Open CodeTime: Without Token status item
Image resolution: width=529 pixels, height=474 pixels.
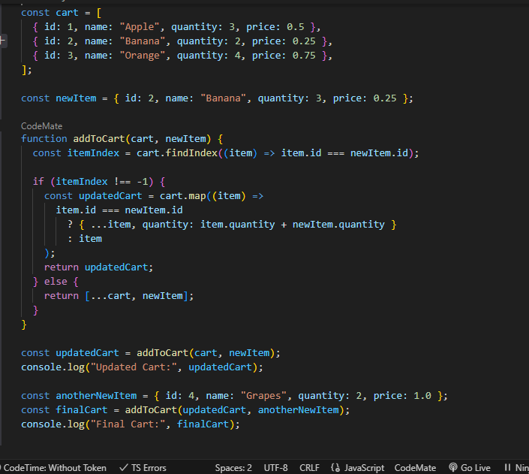[x=54, y=467]
